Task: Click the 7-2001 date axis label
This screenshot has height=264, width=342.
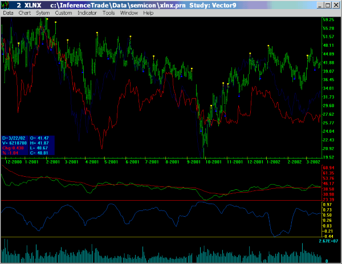Action: (152, 162)
